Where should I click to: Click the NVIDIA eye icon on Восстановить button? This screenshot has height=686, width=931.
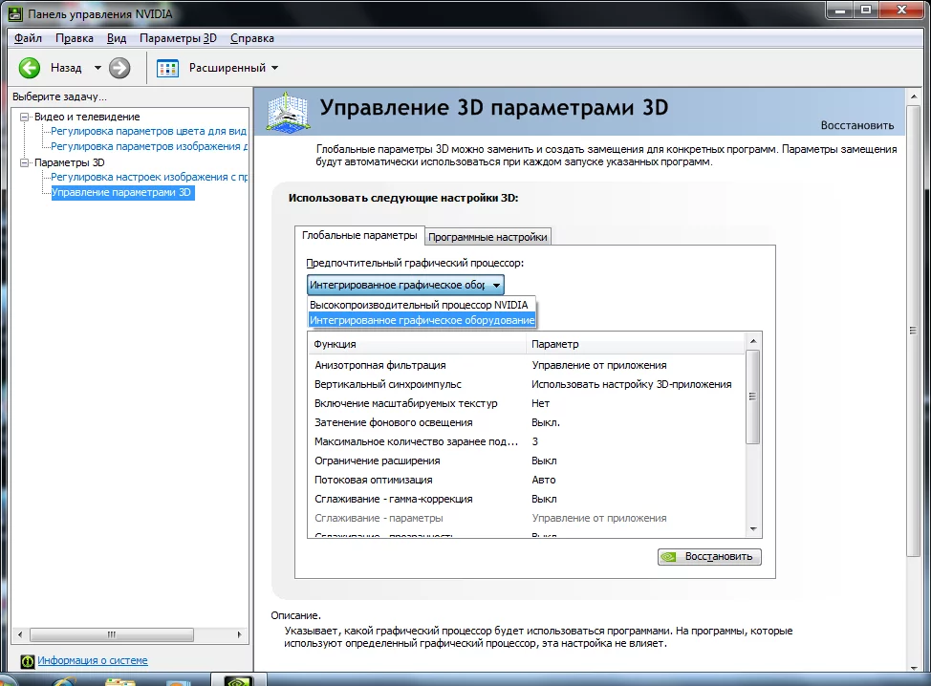669,557
